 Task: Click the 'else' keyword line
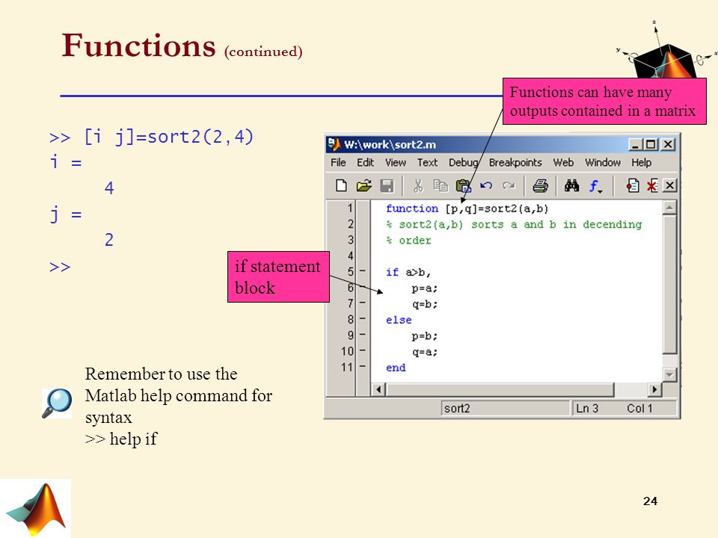coord(399,321)
